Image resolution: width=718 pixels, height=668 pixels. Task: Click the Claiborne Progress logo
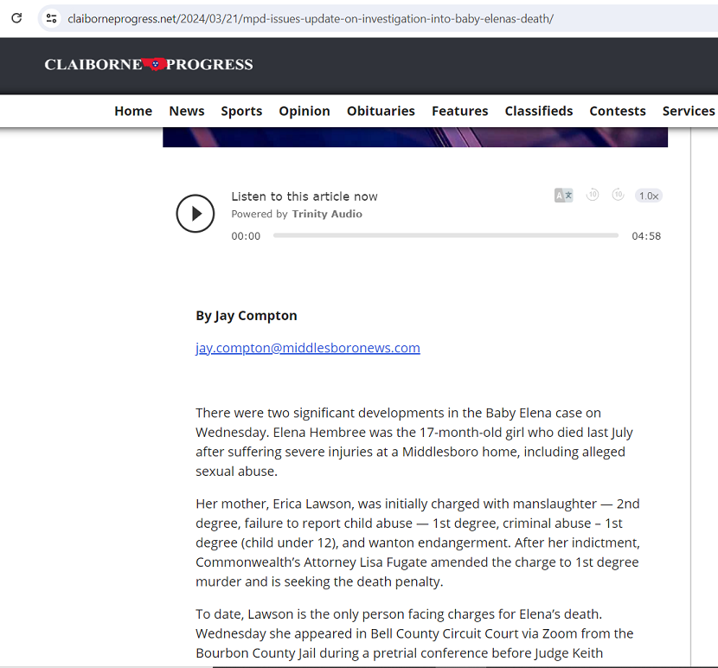pyautogui.click(x=149, y=64)
